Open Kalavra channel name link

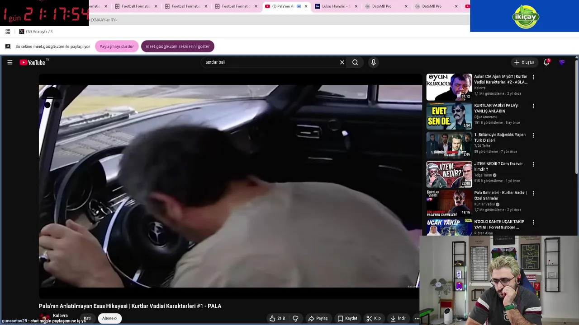point(61,316)
